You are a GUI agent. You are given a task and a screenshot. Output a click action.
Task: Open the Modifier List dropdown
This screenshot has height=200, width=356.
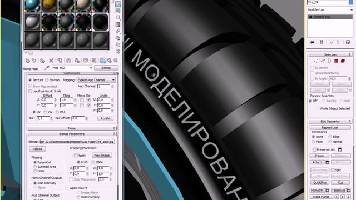(330, 10)
